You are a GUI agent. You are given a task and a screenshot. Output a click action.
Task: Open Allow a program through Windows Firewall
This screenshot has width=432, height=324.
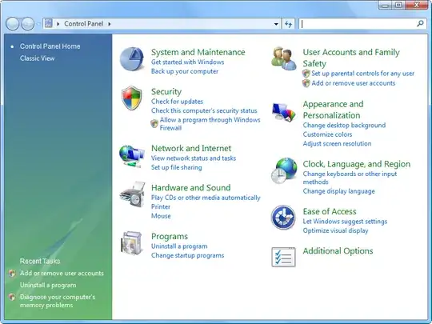pyautogui.click(x=210, y=124)
